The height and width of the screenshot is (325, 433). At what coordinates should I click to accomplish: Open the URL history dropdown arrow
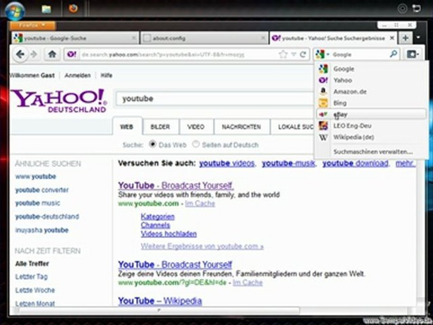pyautogui.click(x=294, y=54)
